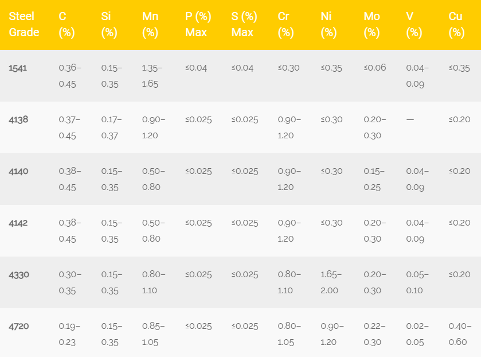Select the 1.65–2.00 Ni value for 4330

pos(331,282)
